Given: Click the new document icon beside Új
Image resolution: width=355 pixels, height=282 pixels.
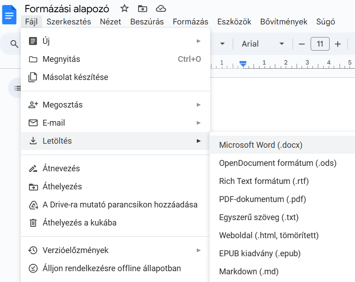Looking at the screenshot, I should [x=33, y=41].
